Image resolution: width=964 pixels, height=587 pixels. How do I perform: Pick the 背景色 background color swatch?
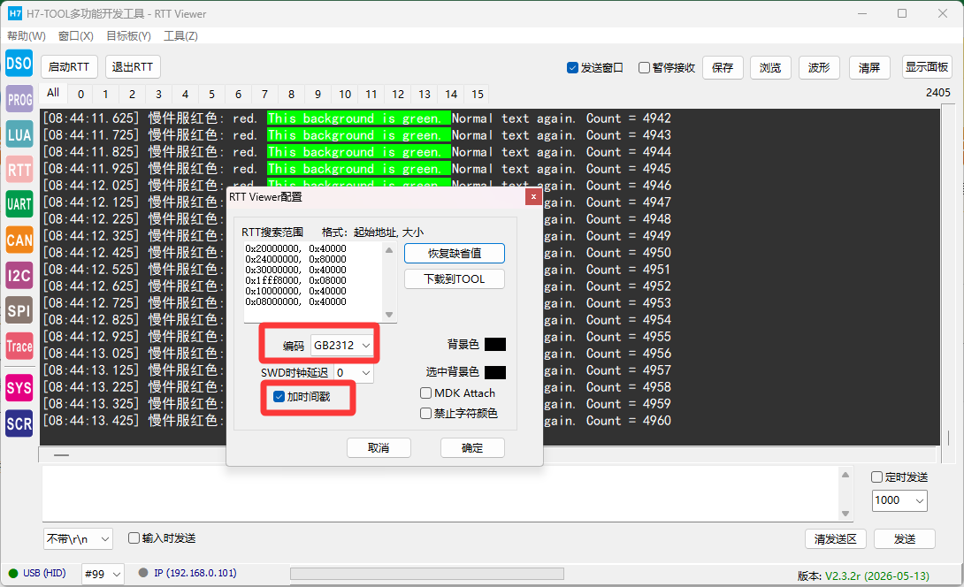click(x=495, y=344)
